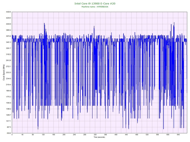Click the y-axis value 1206.7
Viewport: 190px width, 142px height.
pos(9,115)
